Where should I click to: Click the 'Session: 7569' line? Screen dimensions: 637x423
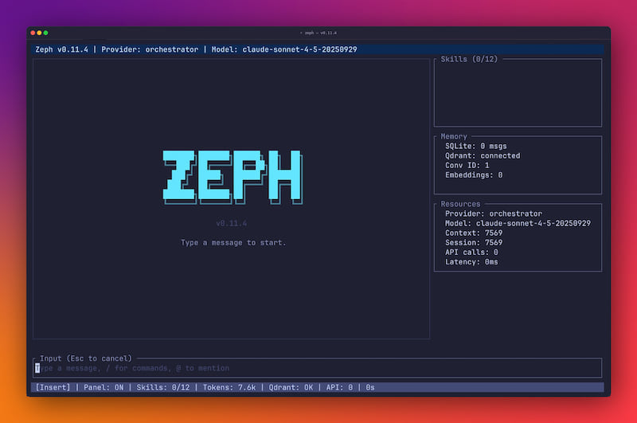pyautogui.click(x=474, y=243)
